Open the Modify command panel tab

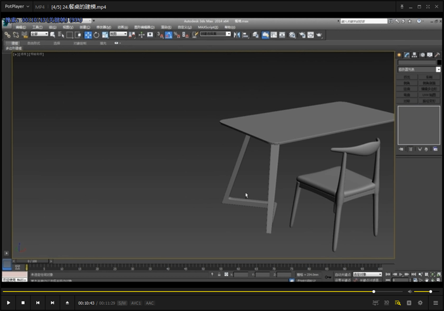coord(407,55)
